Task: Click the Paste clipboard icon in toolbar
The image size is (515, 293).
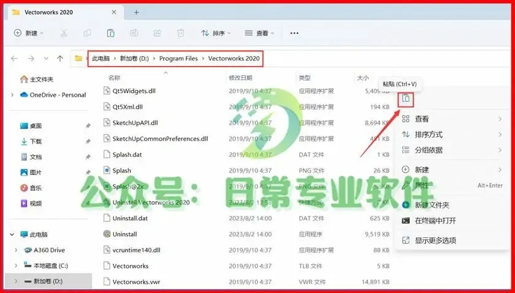Action: coord(111,33)
